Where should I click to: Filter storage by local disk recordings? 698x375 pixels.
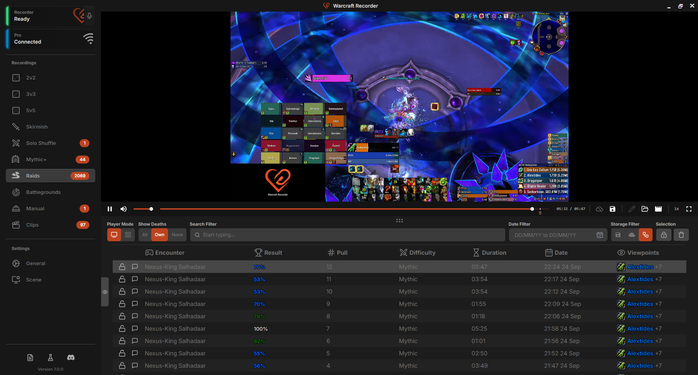pos(618,235)
